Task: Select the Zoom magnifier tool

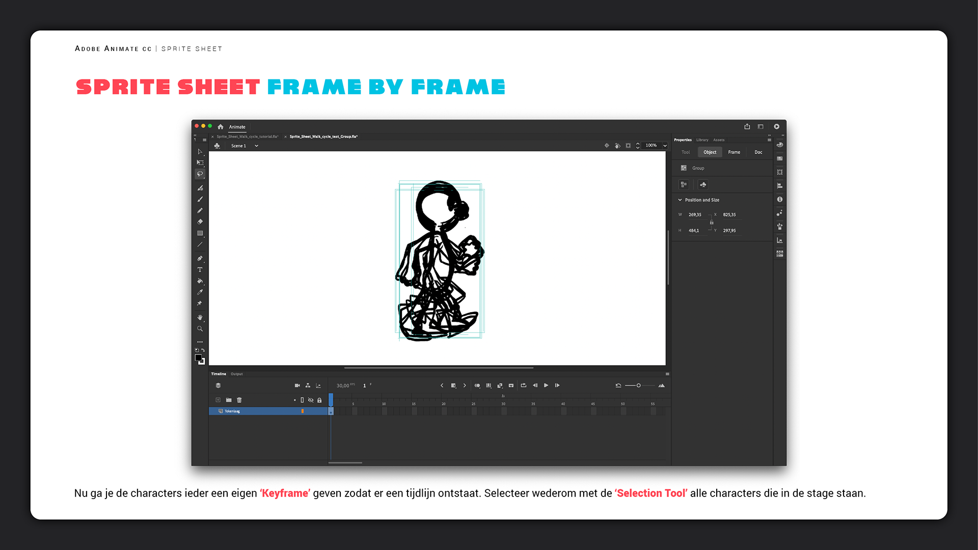Action: [x=200, y=329]
